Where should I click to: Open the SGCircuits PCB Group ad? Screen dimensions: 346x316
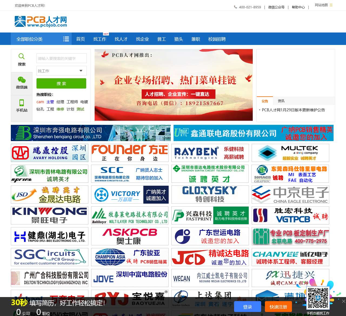49,257
